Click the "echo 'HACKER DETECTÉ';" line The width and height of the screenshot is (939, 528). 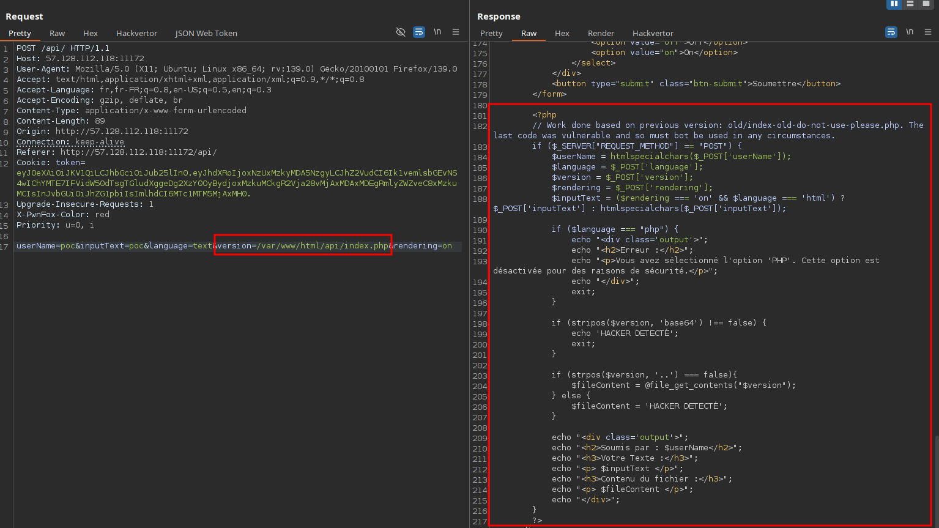coord(625,333)
